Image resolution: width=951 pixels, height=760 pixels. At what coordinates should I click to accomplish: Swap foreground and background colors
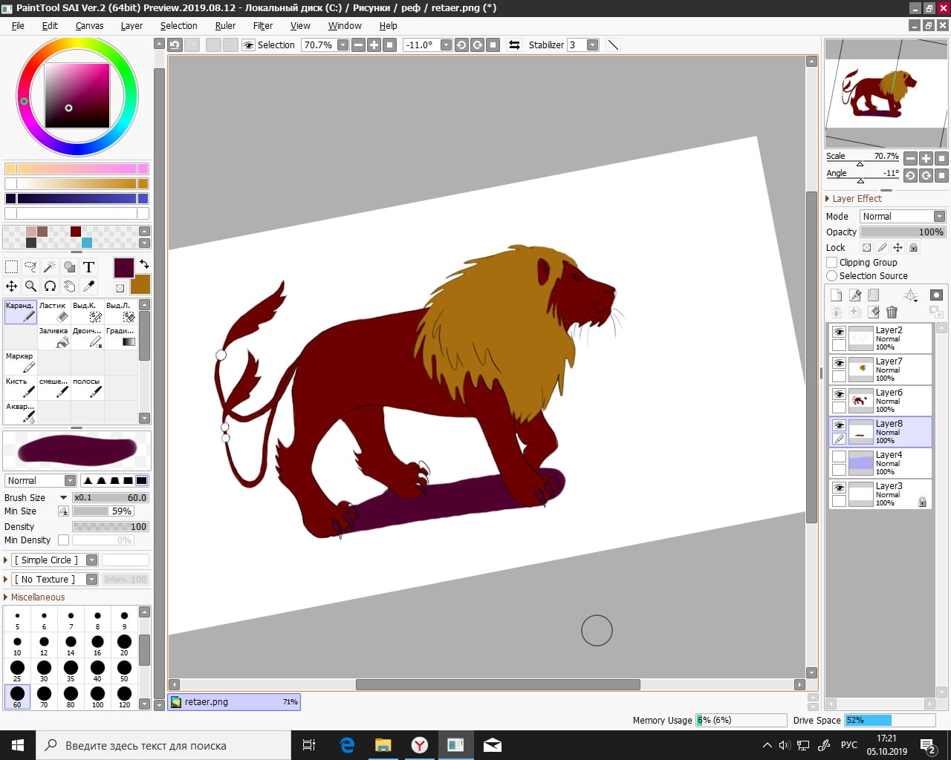click(x=144, y=263)
